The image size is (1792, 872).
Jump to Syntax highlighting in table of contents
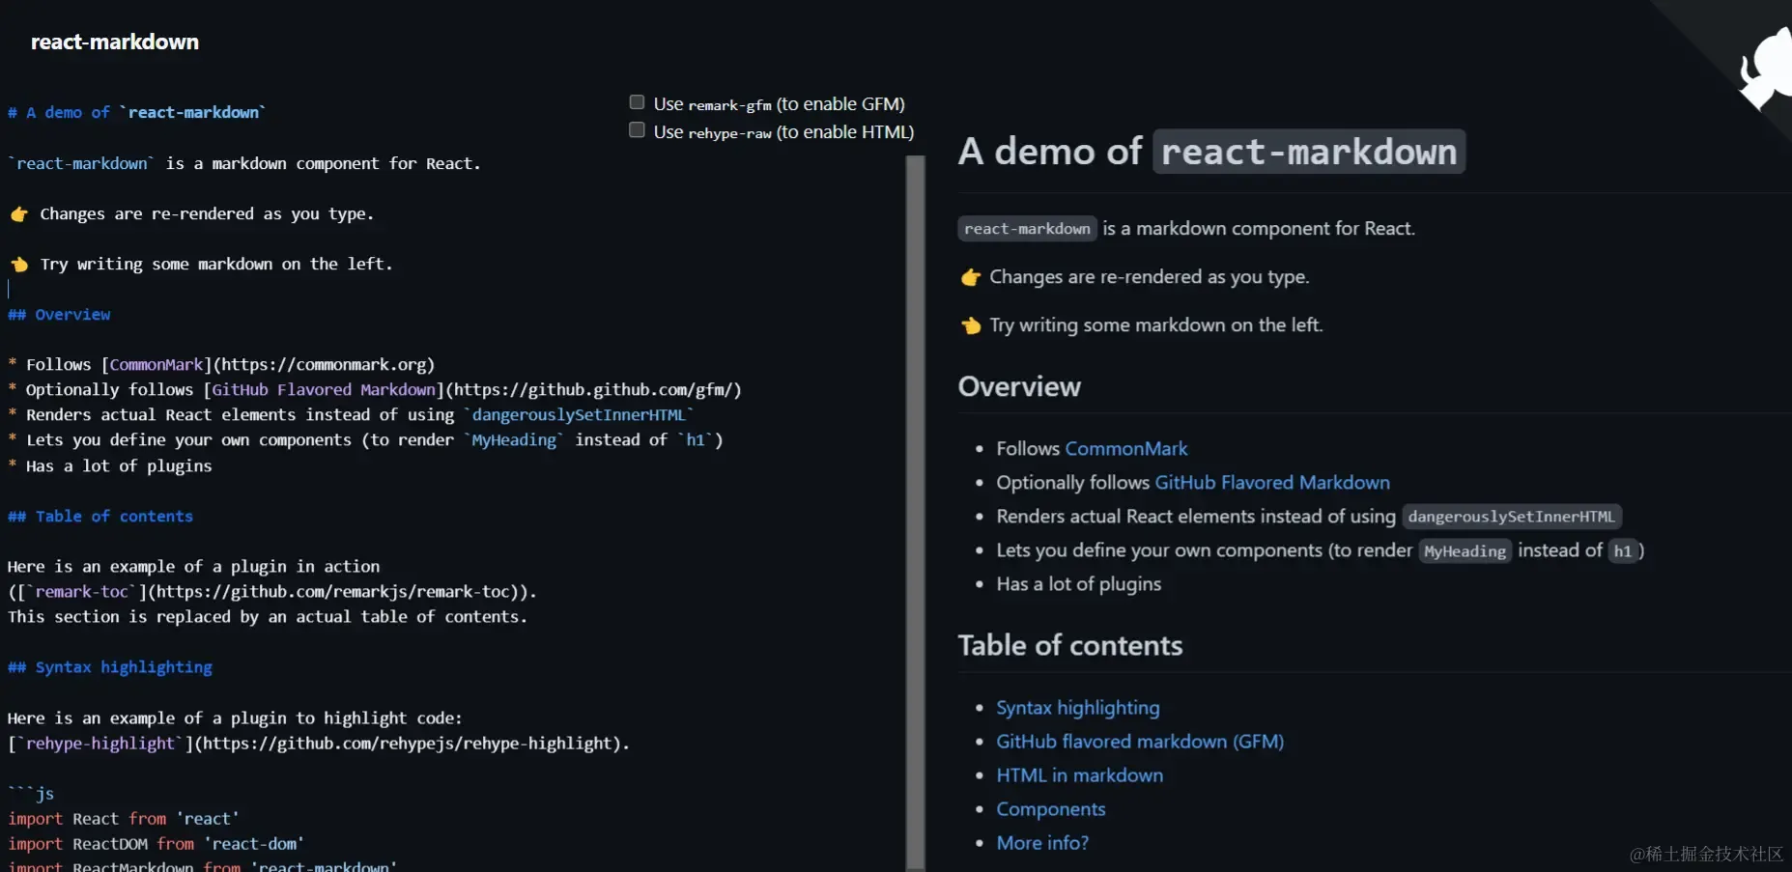click(1078, 708)
